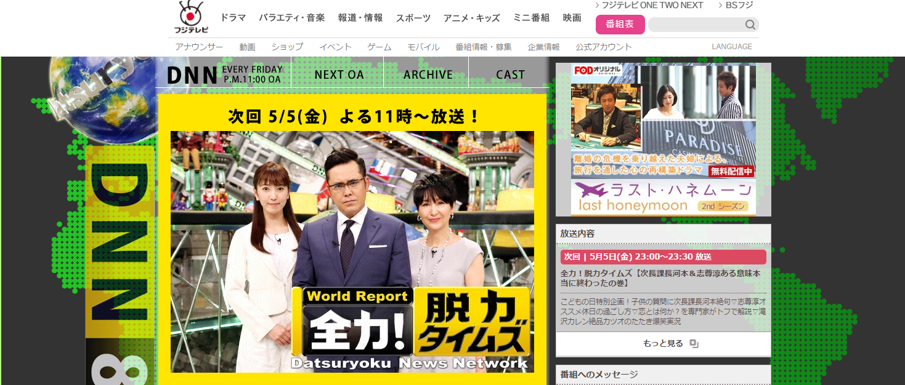Click the pink 番組表 button

(x=620, y=25)
